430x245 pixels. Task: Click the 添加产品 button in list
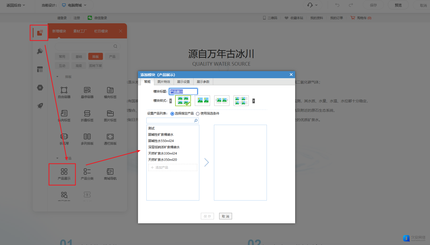point(173,167)
